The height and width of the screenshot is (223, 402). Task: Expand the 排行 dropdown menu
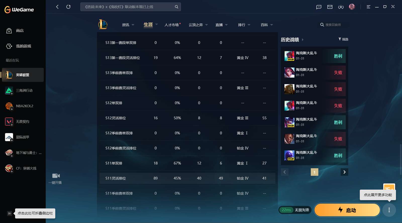click(x=244, y=25)
